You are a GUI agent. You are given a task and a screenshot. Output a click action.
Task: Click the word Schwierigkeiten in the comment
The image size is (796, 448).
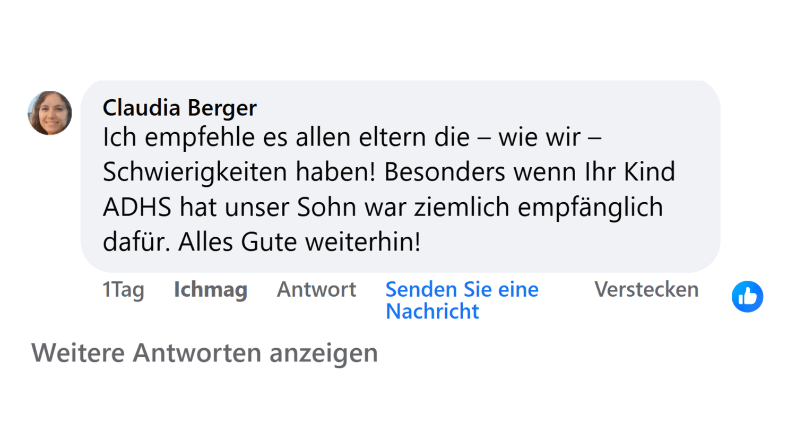(195, 172)
